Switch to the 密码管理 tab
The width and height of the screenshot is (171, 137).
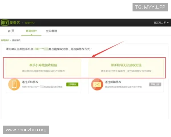pos(52,31)
